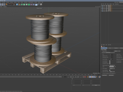The height and width of the screenshot is (92, 123).
Task: Toggle the Z axis lock icon
Action: tap(4, 4)
